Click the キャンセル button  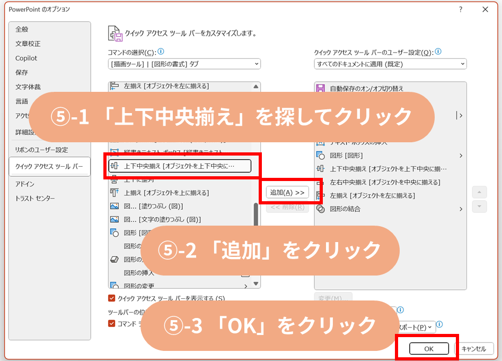coord(473,349)
